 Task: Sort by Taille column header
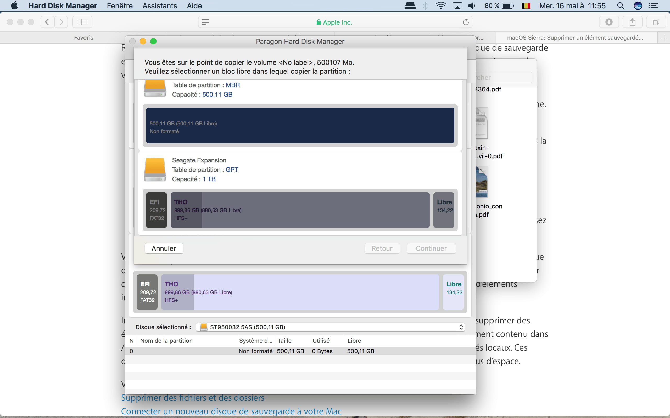(x=292, y=341)
